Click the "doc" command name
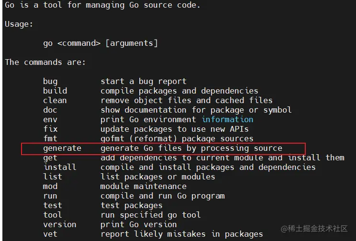 click(50, 110)
